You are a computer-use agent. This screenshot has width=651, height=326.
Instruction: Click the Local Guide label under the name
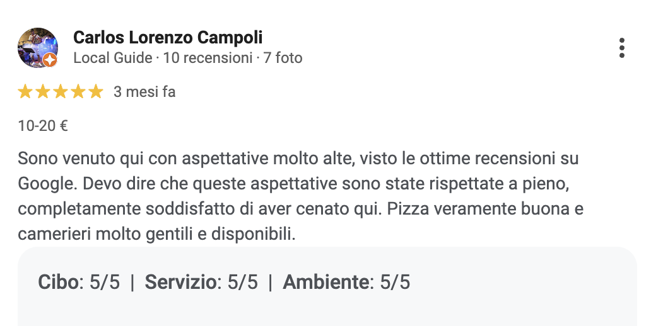click(x=113, y=59)
